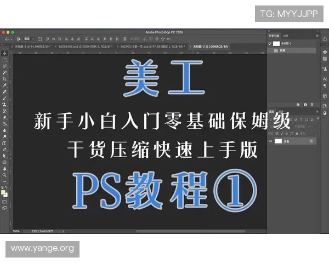Open the Layers panel flyout menu

317,112
